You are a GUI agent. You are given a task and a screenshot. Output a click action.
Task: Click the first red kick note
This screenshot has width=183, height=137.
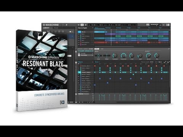[95, 66]
